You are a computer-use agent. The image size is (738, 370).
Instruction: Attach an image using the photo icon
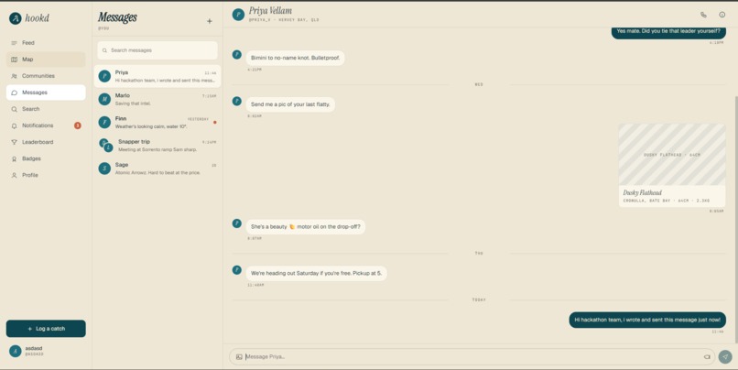[239, 357]
